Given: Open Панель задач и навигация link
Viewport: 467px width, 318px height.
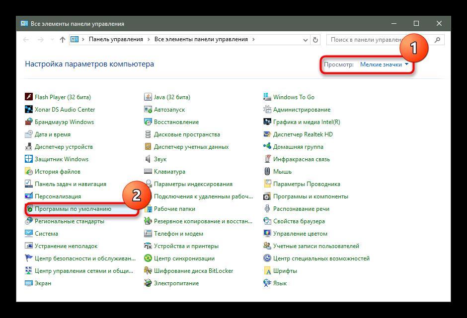Looking at the screenshot, I should click(x=70, y=184).
